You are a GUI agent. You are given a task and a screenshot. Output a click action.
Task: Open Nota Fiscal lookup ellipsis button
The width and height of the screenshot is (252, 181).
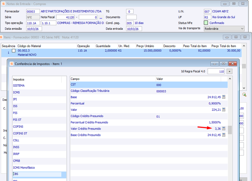pyautogui.click(x=101, y=17)
